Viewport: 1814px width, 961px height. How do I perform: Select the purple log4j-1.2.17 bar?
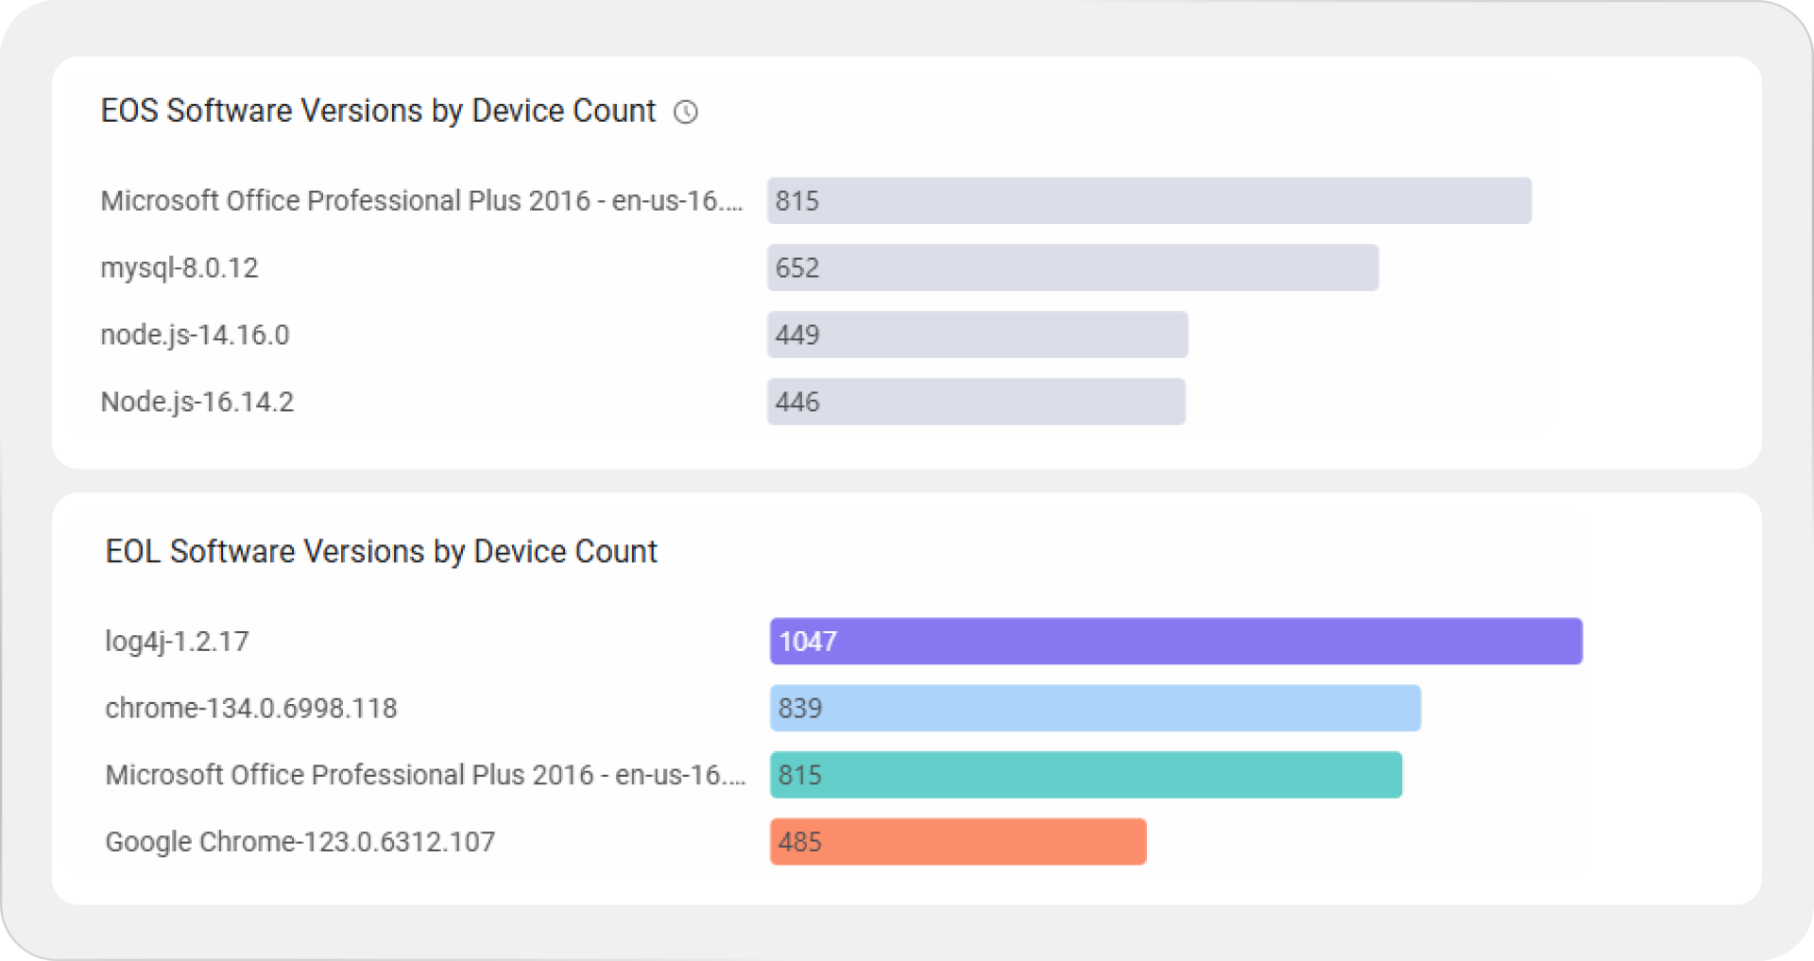click(1175, 642)
